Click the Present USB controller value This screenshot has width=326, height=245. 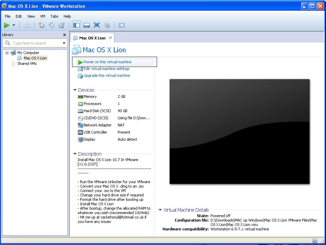pyautogui.click(x=124, y=133)
